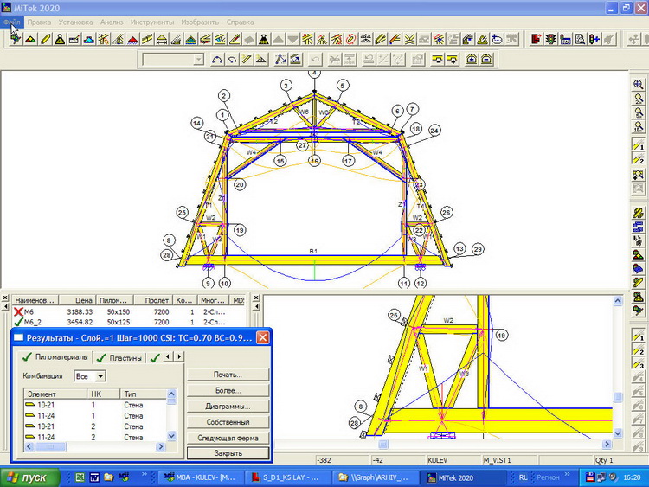
Task: Click the house-with-plus icon
Action: (x=472, y=60)
